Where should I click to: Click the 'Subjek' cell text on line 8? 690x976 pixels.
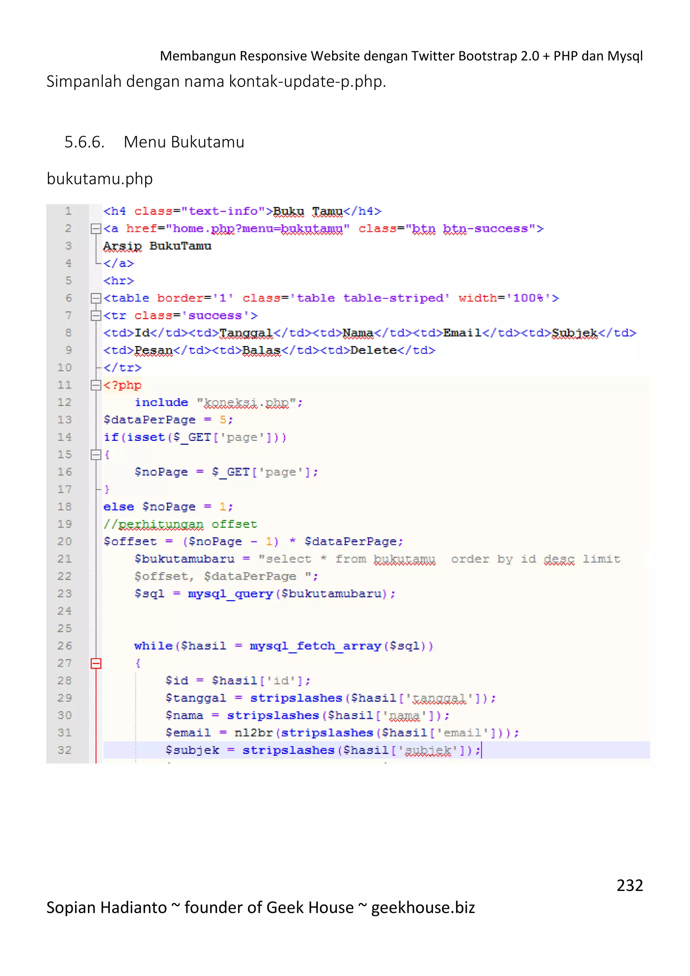(575, 333)
